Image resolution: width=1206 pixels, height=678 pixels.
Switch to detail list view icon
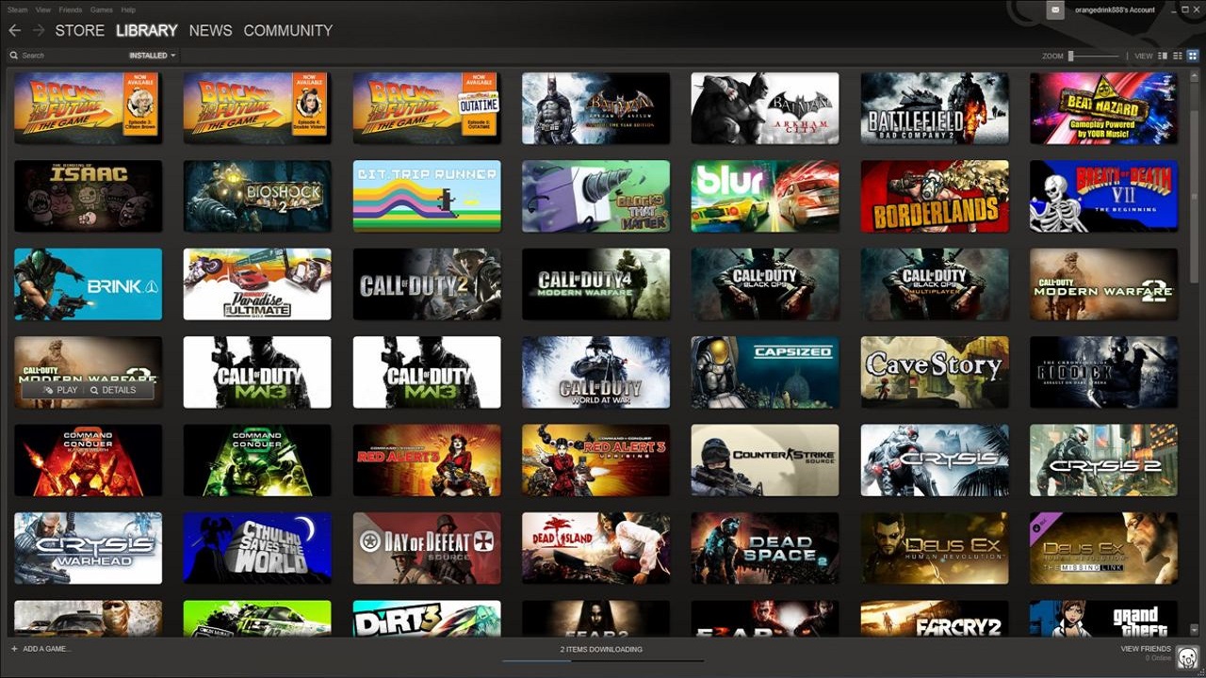tap(1163, 56)
